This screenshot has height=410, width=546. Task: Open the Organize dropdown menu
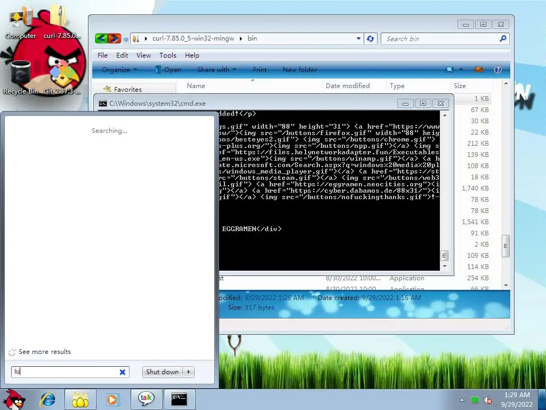tap(119, 70)
